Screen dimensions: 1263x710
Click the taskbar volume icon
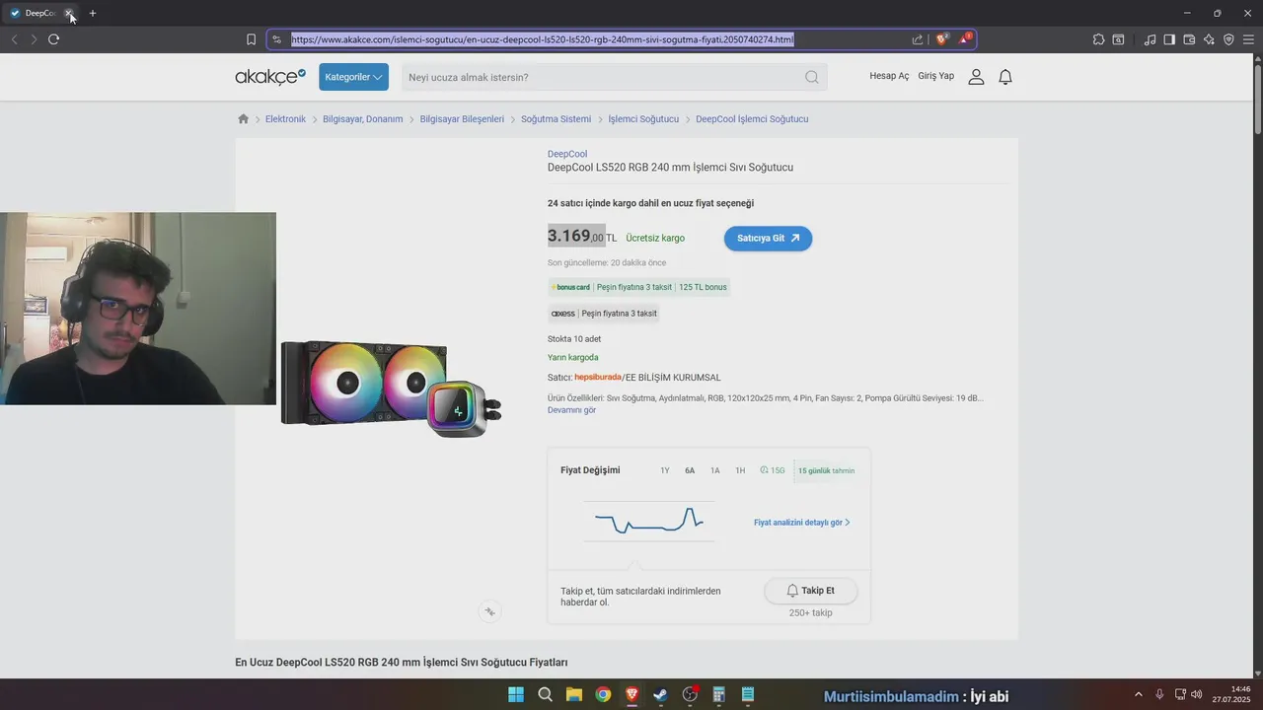(1196, 695)
